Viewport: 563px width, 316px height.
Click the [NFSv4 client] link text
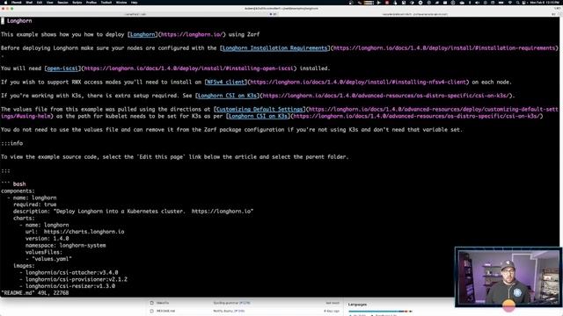pos(225,82)
